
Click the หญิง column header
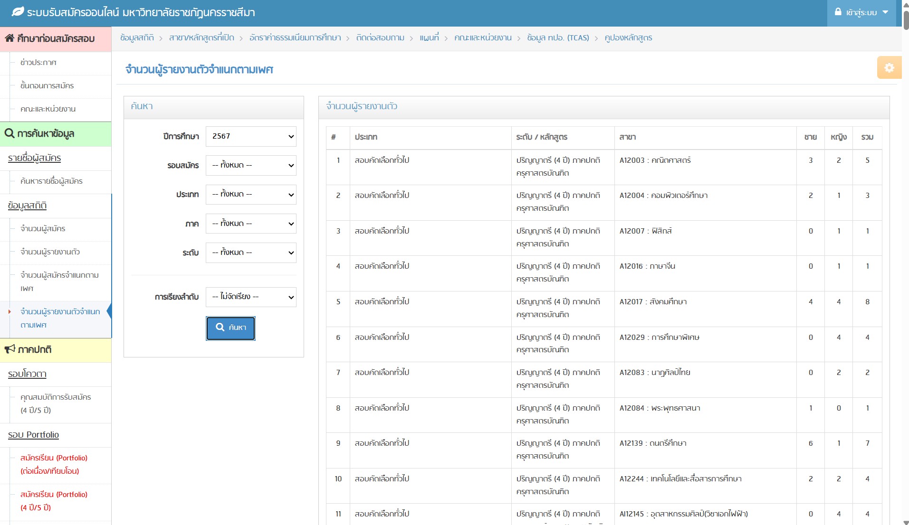(x=838, y=137)
